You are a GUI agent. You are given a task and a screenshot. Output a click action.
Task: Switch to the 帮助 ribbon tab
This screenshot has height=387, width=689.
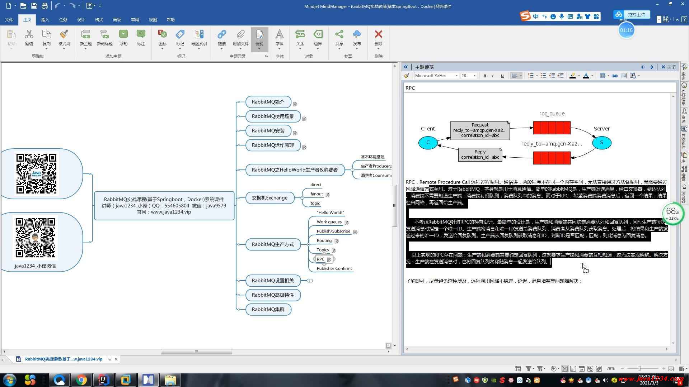171,20
